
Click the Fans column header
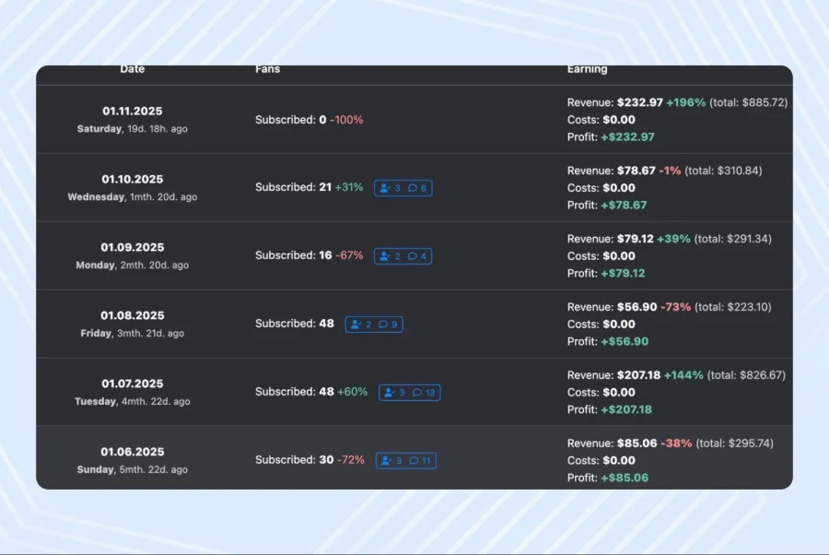pos(268,68)
